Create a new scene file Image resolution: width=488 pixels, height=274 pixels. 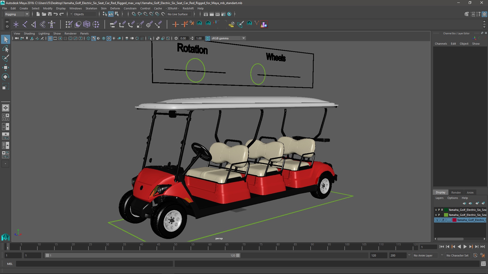point(38,14)
